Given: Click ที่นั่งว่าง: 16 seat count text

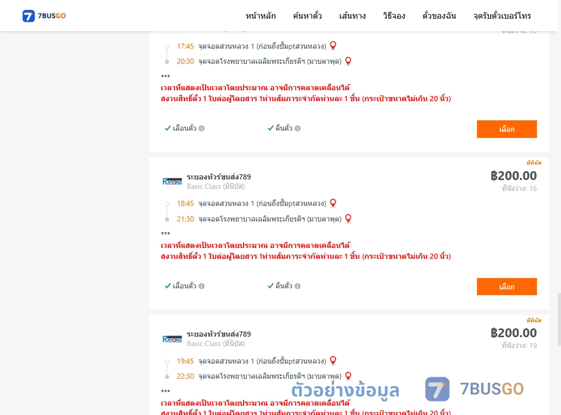Looking at the screenshot, I should (x=519, y=188).
